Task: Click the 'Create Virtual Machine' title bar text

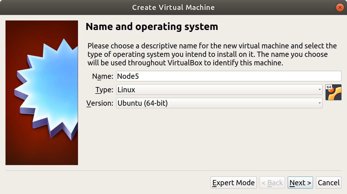Action: pyautogui.click(x=173, y=7)
